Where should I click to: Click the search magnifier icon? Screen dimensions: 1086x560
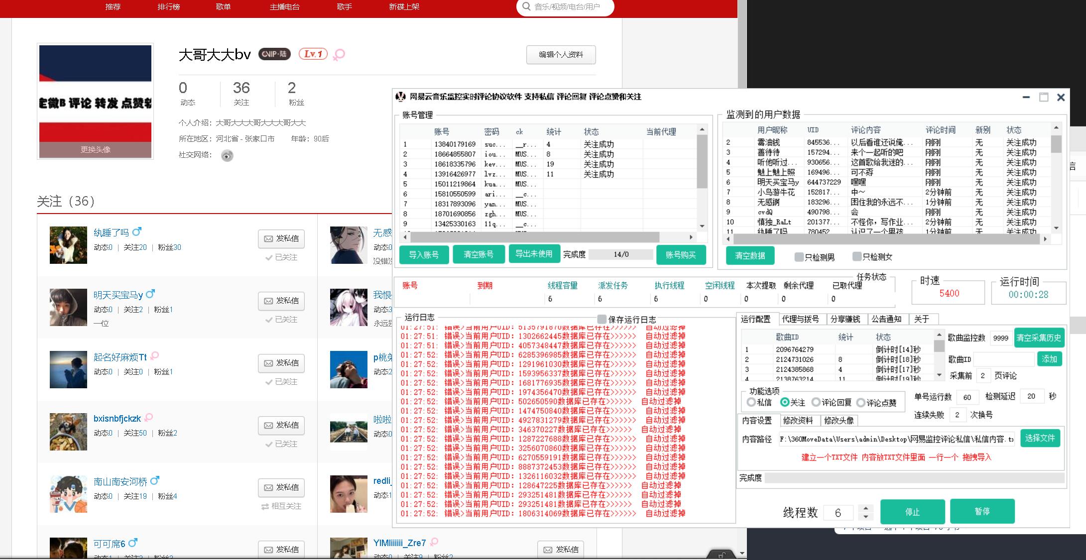526,6
